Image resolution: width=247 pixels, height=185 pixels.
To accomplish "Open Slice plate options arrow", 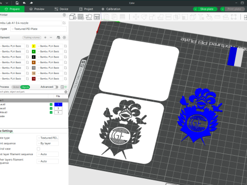I will pyautogui.click(x=195, y=9).
